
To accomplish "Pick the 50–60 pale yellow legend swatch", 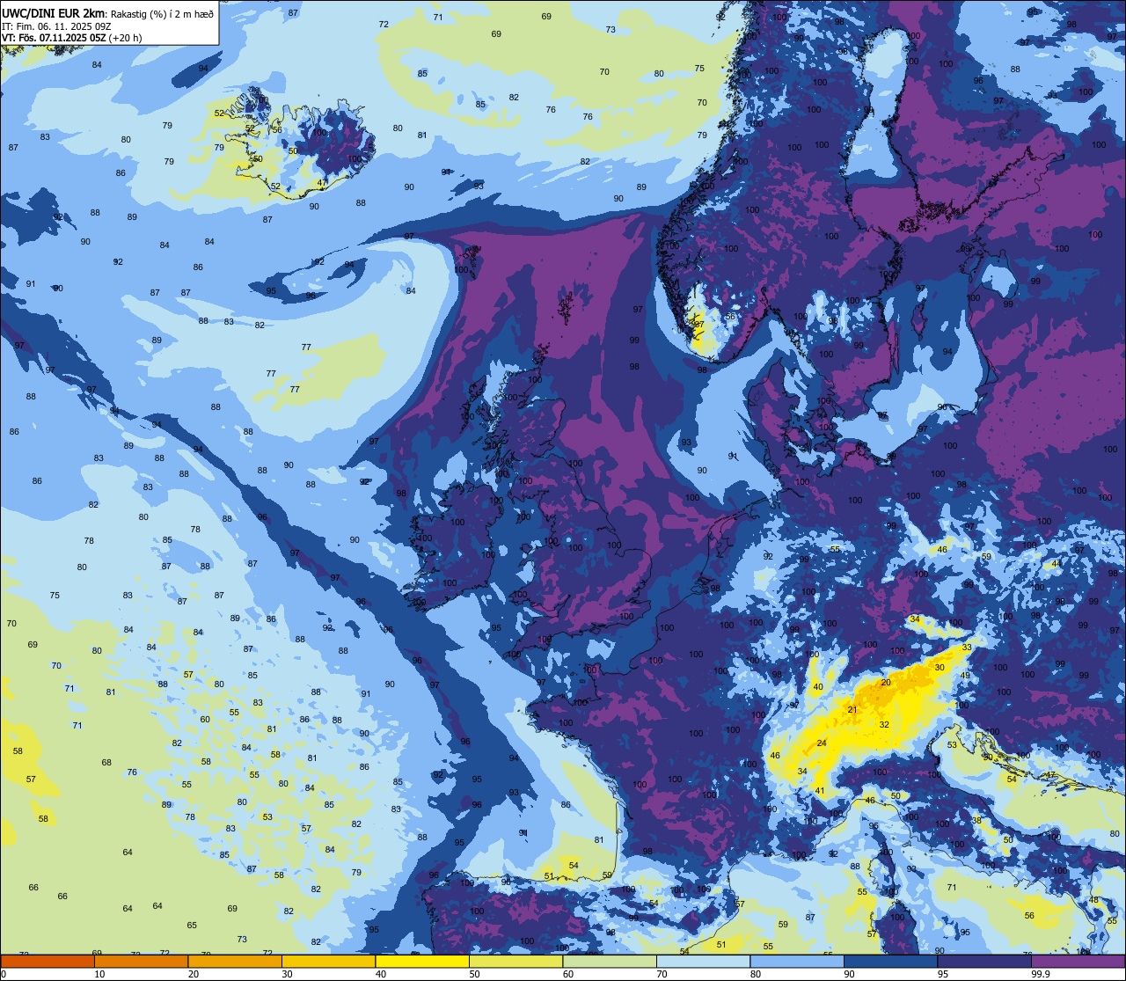I will click(515, 962).
